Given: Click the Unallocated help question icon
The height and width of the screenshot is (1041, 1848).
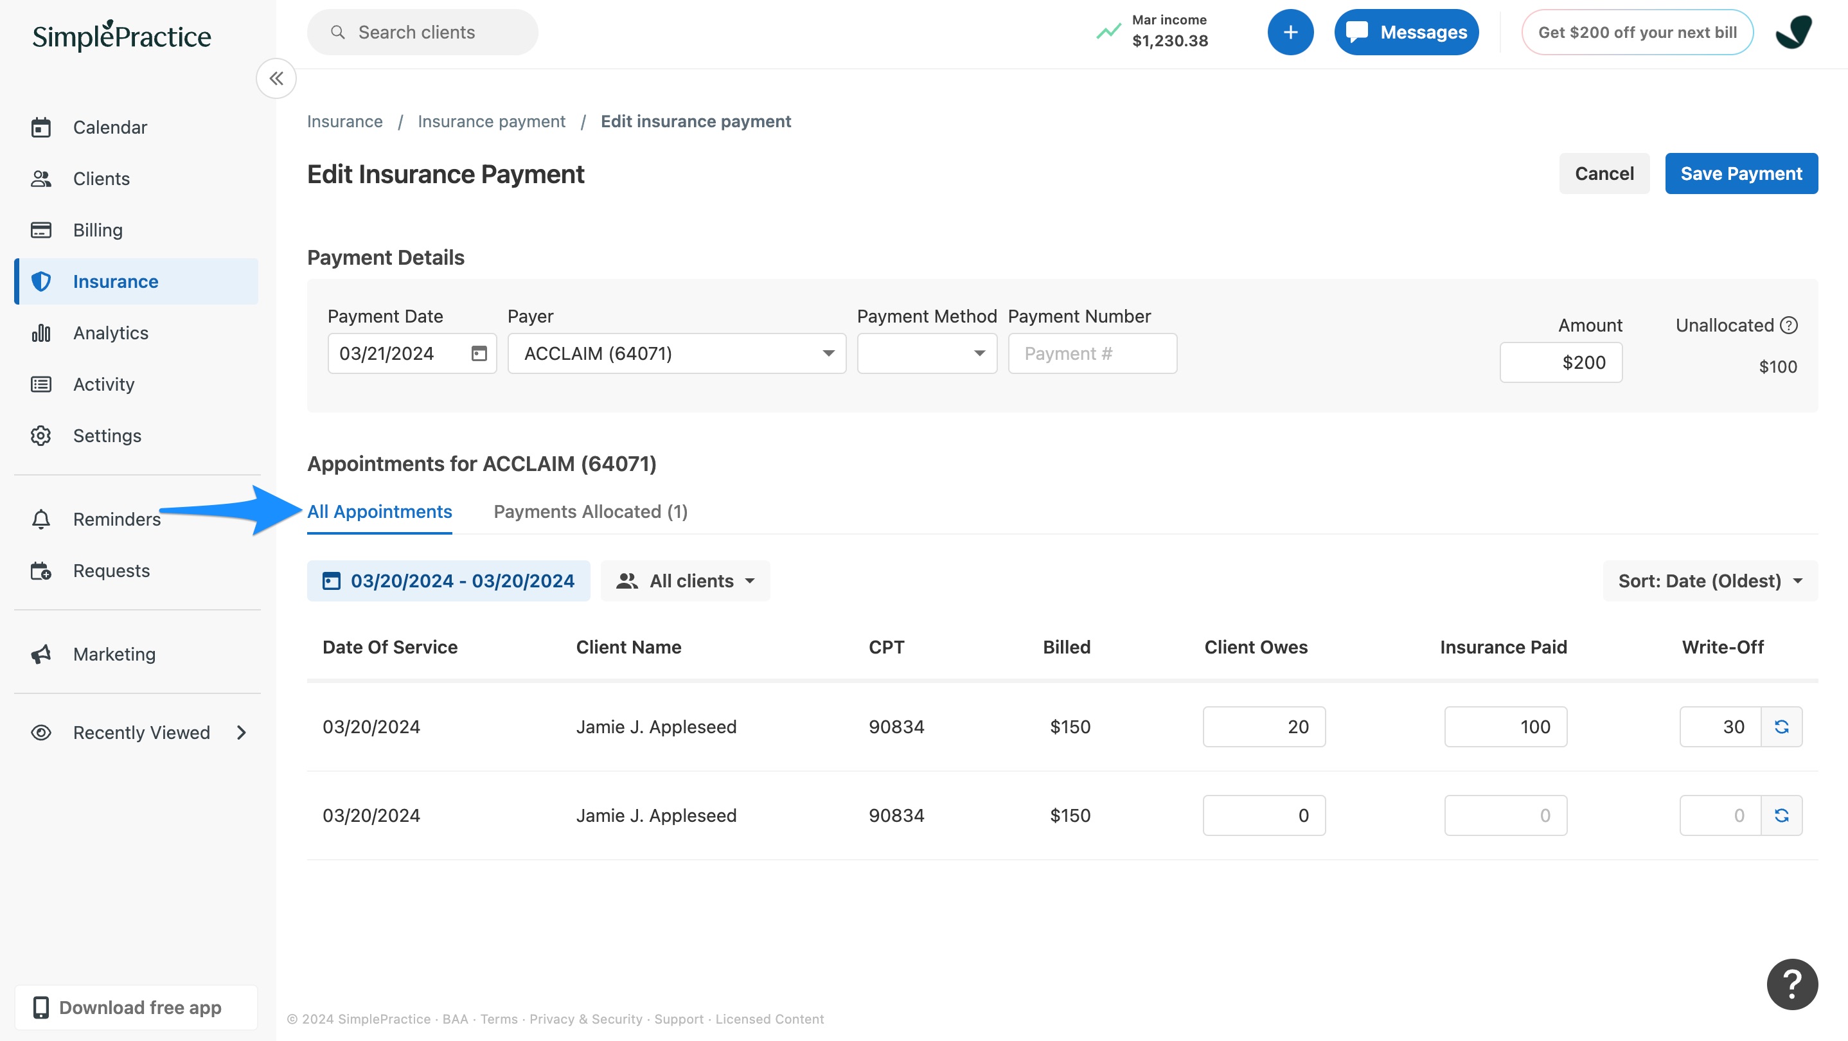Looking at the screenshot, I should point(1789,325).
